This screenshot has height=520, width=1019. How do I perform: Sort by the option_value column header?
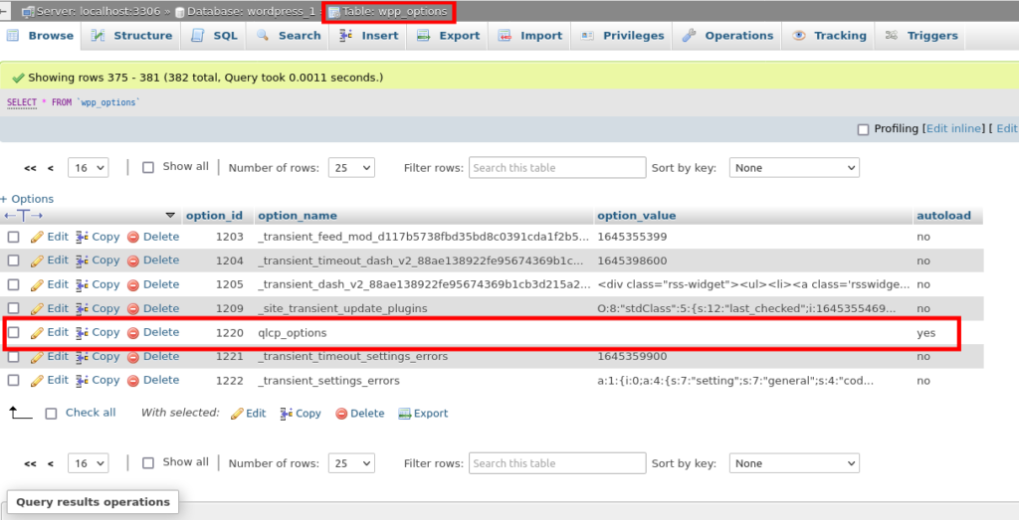pos(636,216)
